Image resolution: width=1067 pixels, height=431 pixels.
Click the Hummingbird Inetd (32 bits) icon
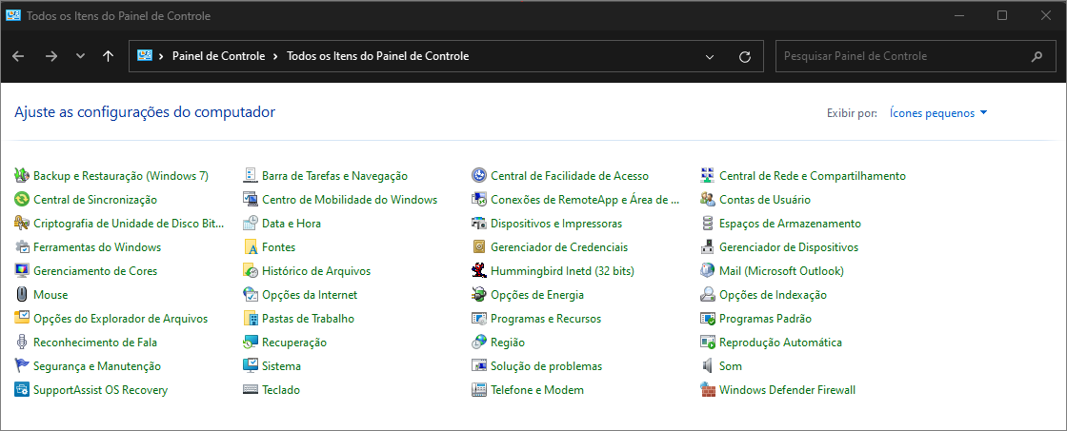(479, 271)
